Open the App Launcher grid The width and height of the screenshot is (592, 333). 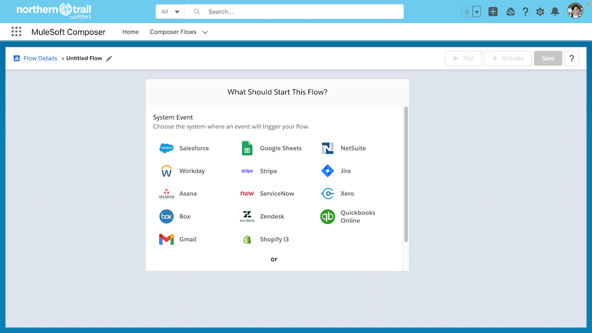pos(16,32)
